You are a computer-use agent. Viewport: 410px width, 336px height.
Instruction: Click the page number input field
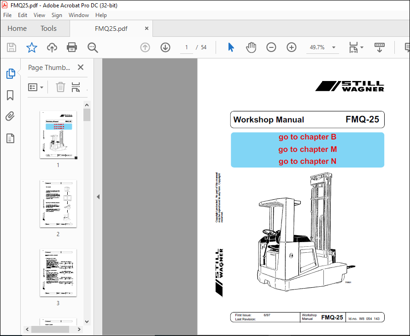pos(187,47)
